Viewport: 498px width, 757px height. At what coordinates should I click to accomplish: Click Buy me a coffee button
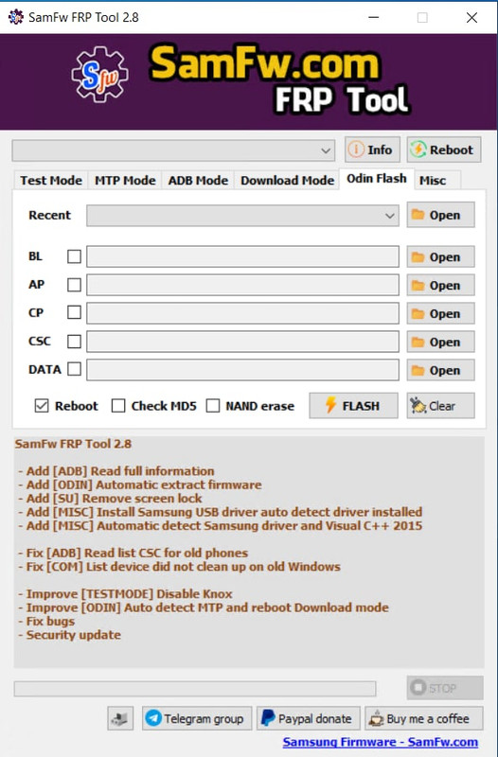tap(423, 719)
